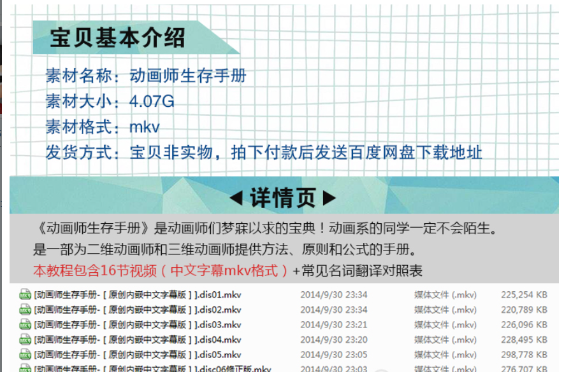Click the right triangle beside 详情页

pos(329,198)
